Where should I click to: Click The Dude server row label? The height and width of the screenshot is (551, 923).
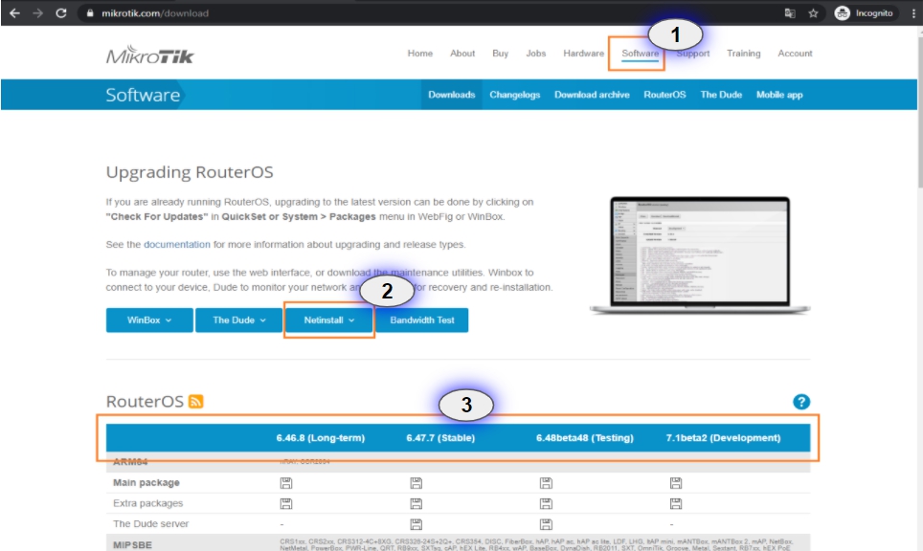tap(150, 524)
